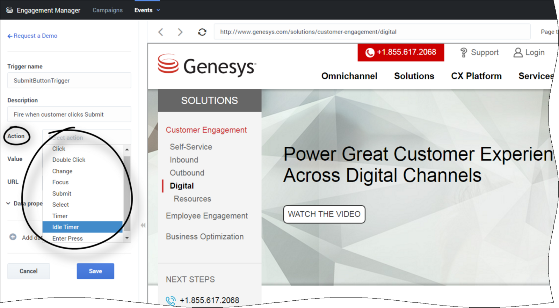Click the Genesys logo

point(207,65)
